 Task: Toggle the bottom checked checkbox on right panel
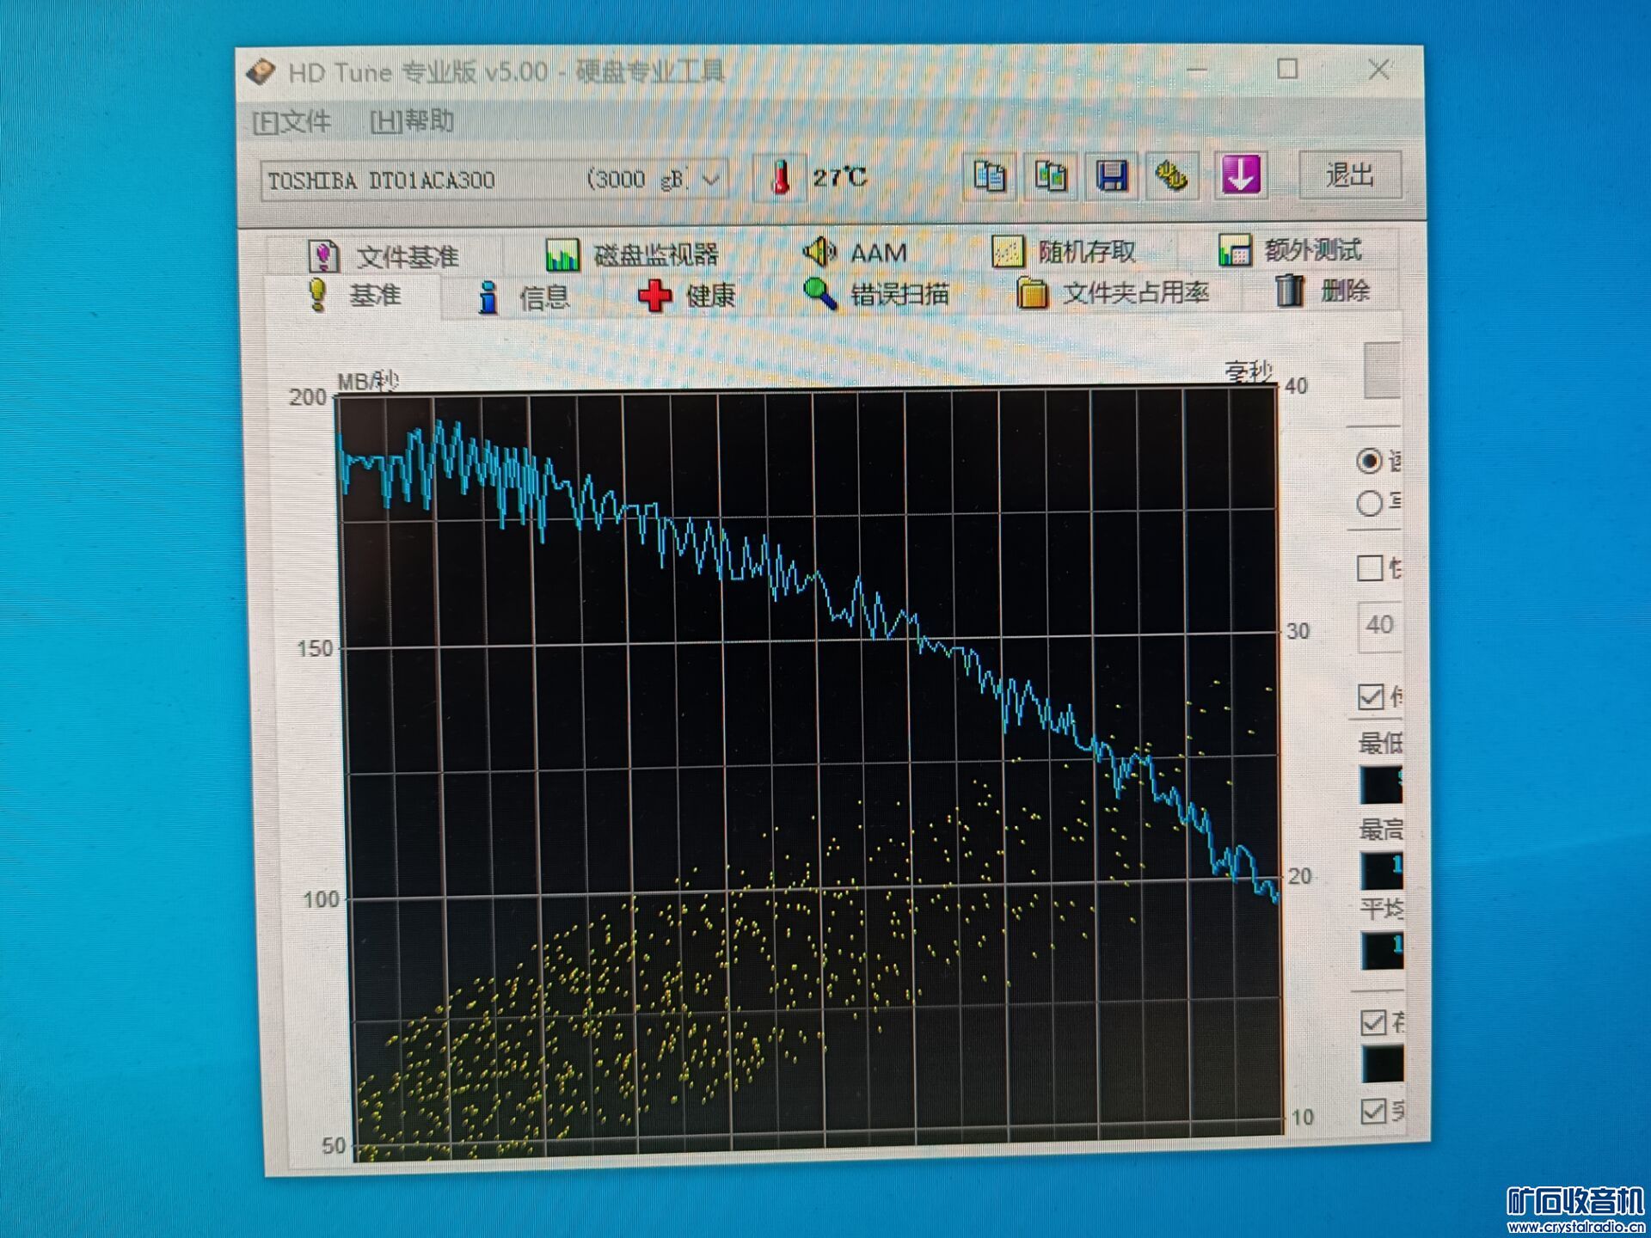(x=1374, y=1111)
